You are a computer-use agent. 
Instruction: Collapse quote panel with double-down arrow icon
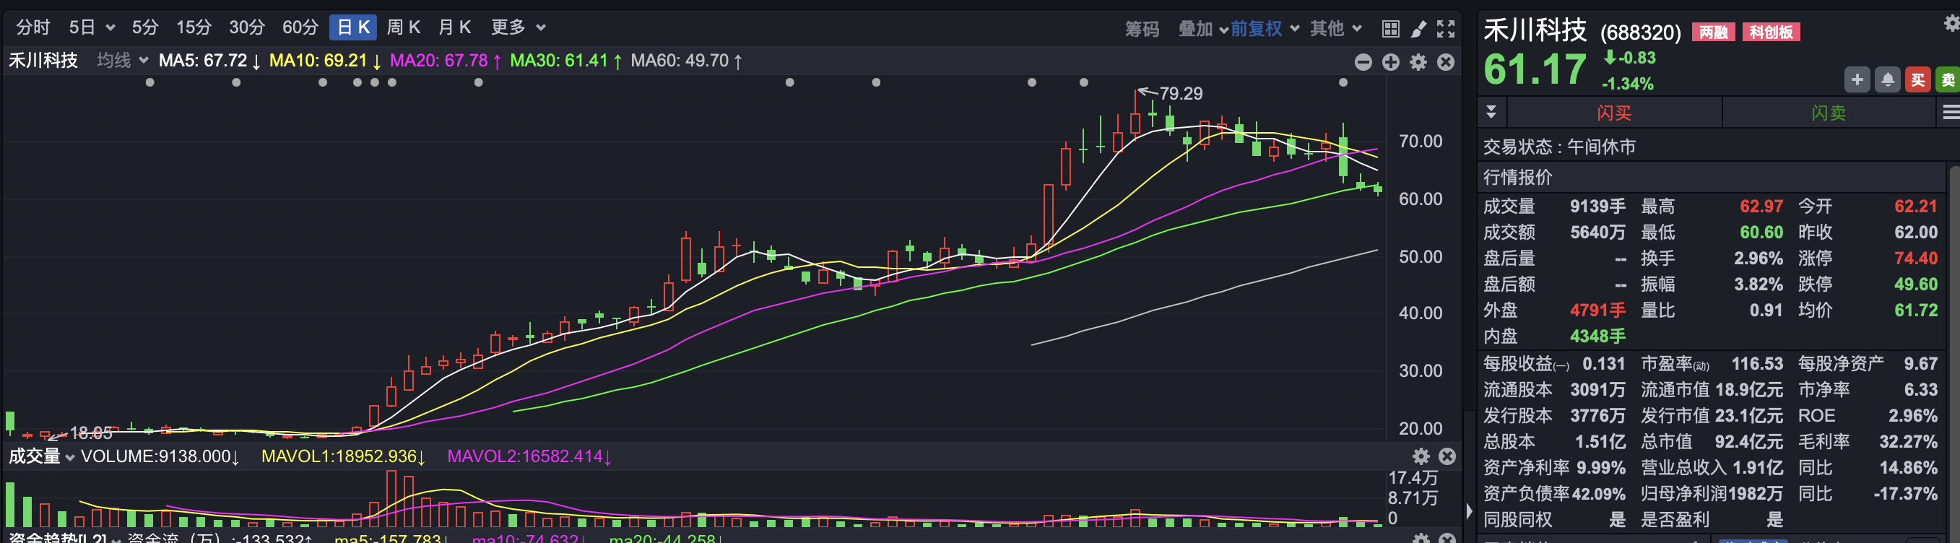[1491, 113]
